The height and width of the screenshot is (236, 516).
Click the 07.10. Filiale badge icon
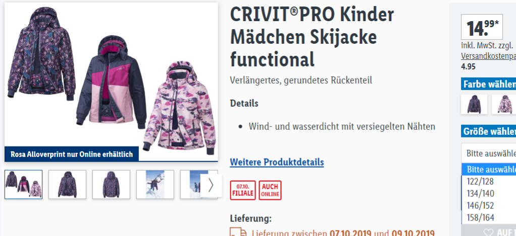pos(243,190)
